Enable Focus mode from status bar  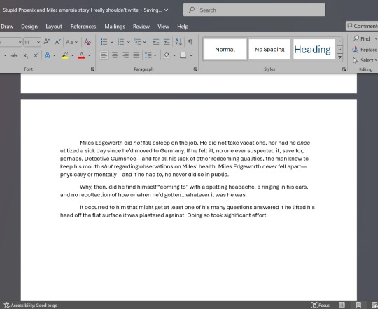321,306
